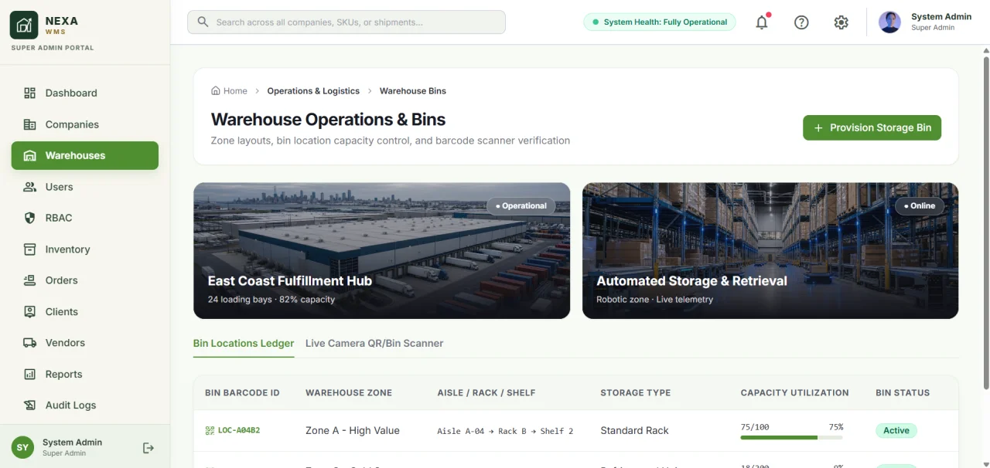Click the CAPACITY UTILIZATION column header

[795, 393]
